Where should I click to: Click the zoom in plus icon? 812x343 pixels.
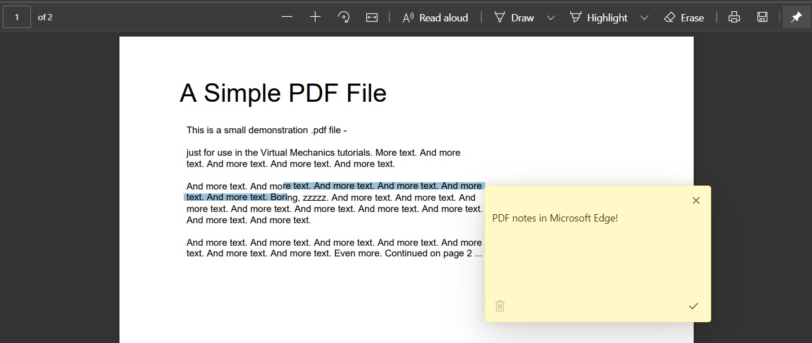pos(315,17)
